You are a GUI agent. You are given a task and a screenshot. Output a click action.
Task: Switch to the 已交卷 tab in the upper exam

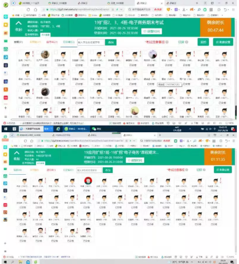(69, 42)
